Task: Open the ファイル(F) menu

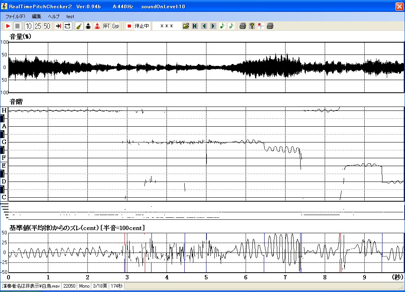Action: pyautogui.click(x=15, y=17)
